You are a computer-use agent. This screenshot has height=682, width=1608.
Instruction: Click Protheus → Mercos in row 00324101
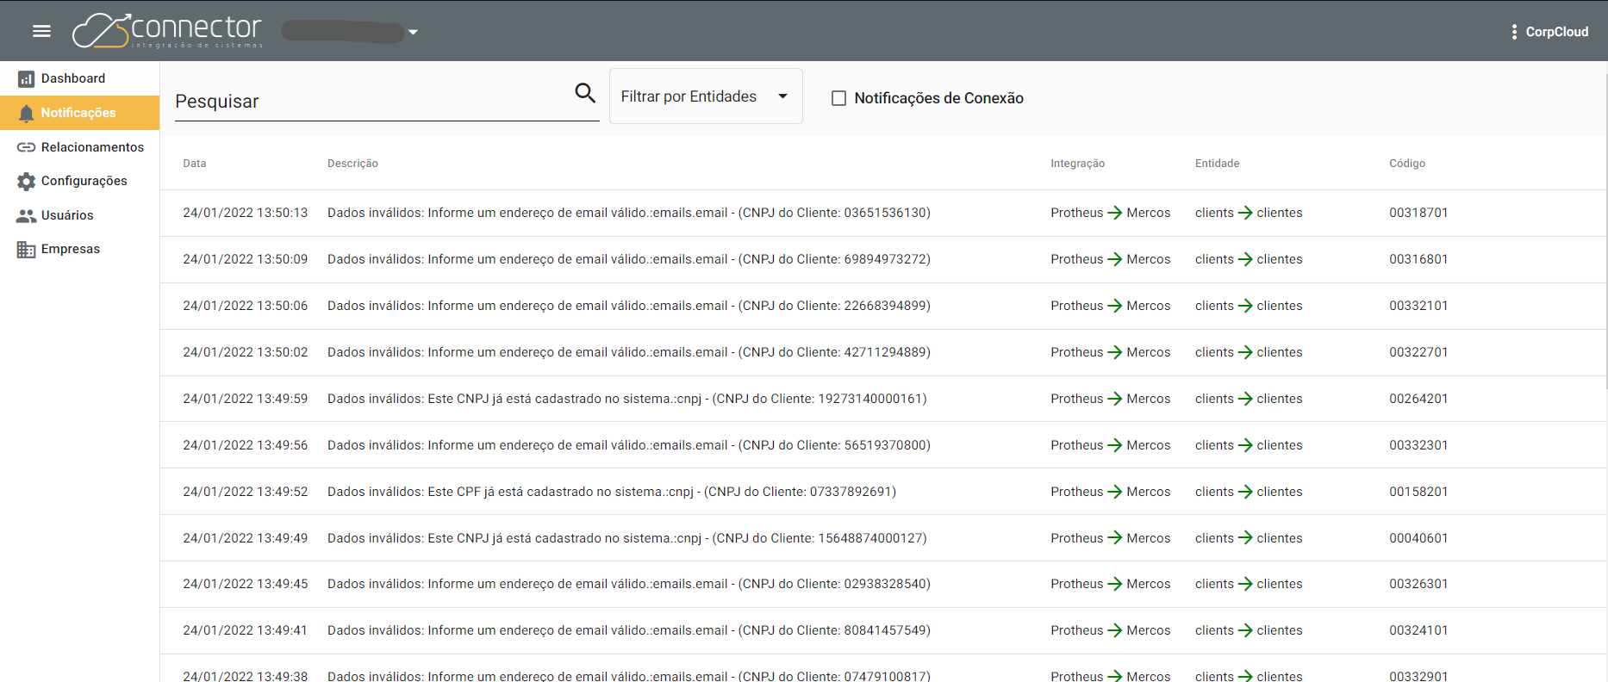tap(1111, 630)
